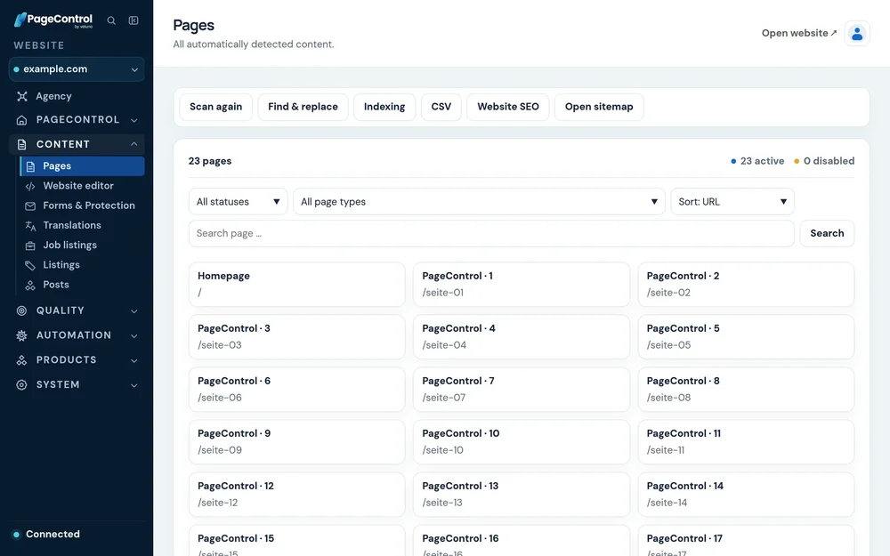890x556 pixels.
Task: Click the PageControl logo
Action: click(53, 20)
